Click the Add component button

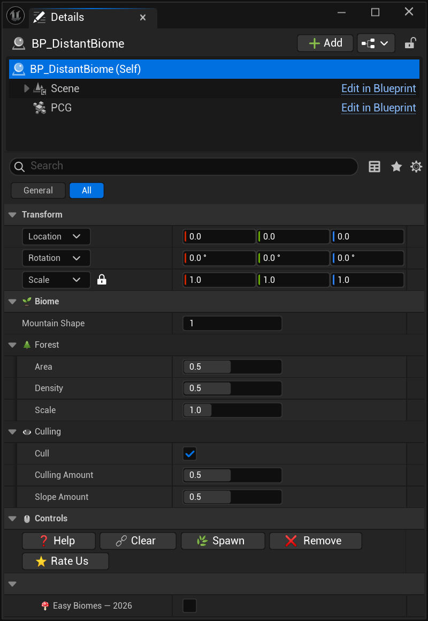pos(325,43)
